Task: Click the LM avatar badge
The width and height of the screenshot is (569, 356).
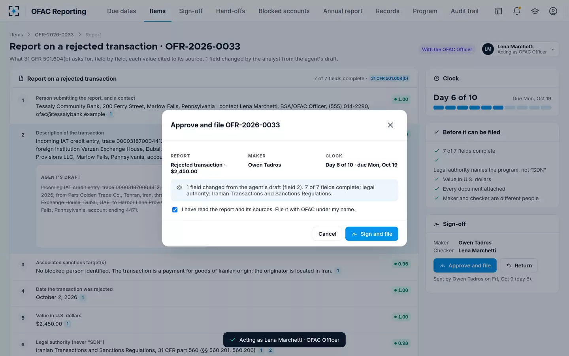Action: point(488,49)
